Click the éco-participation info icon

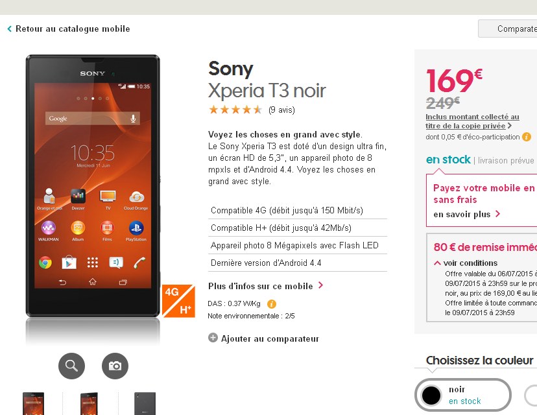(527, 137)
